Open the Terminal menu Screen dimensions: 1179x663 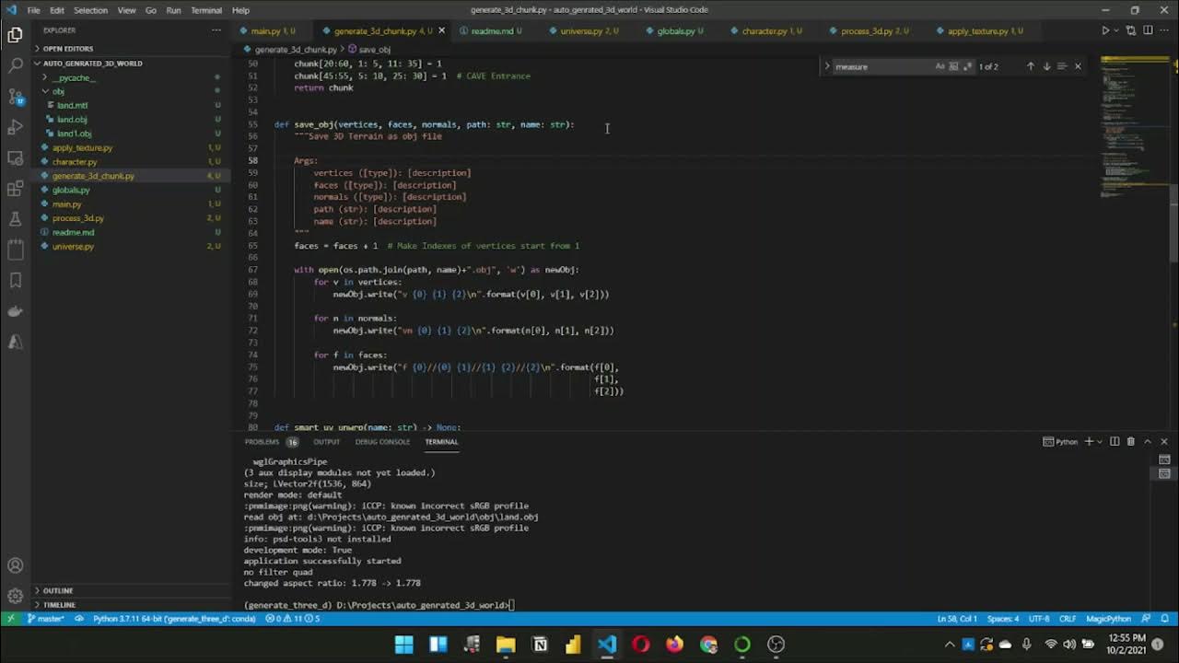click(x=205, y=10)
